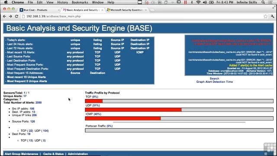Open Most frequent 5 Unique Alerts

pyautogui.click(x=27, y=81)
